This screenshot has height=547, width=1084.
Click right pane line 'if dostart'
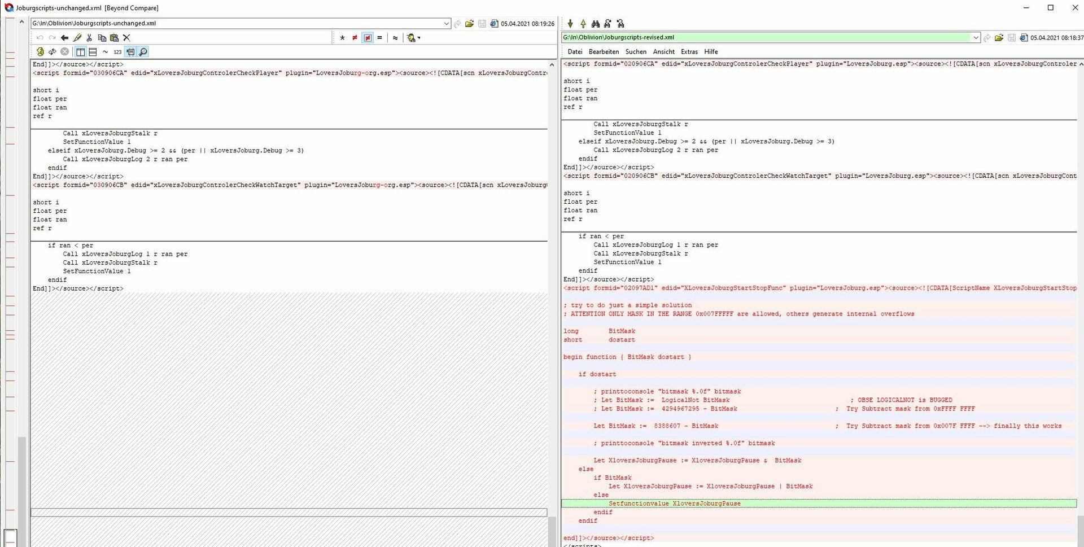click(597, 374)
